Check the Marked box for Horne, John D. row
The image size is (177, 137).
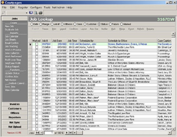[x=37, y=47]
